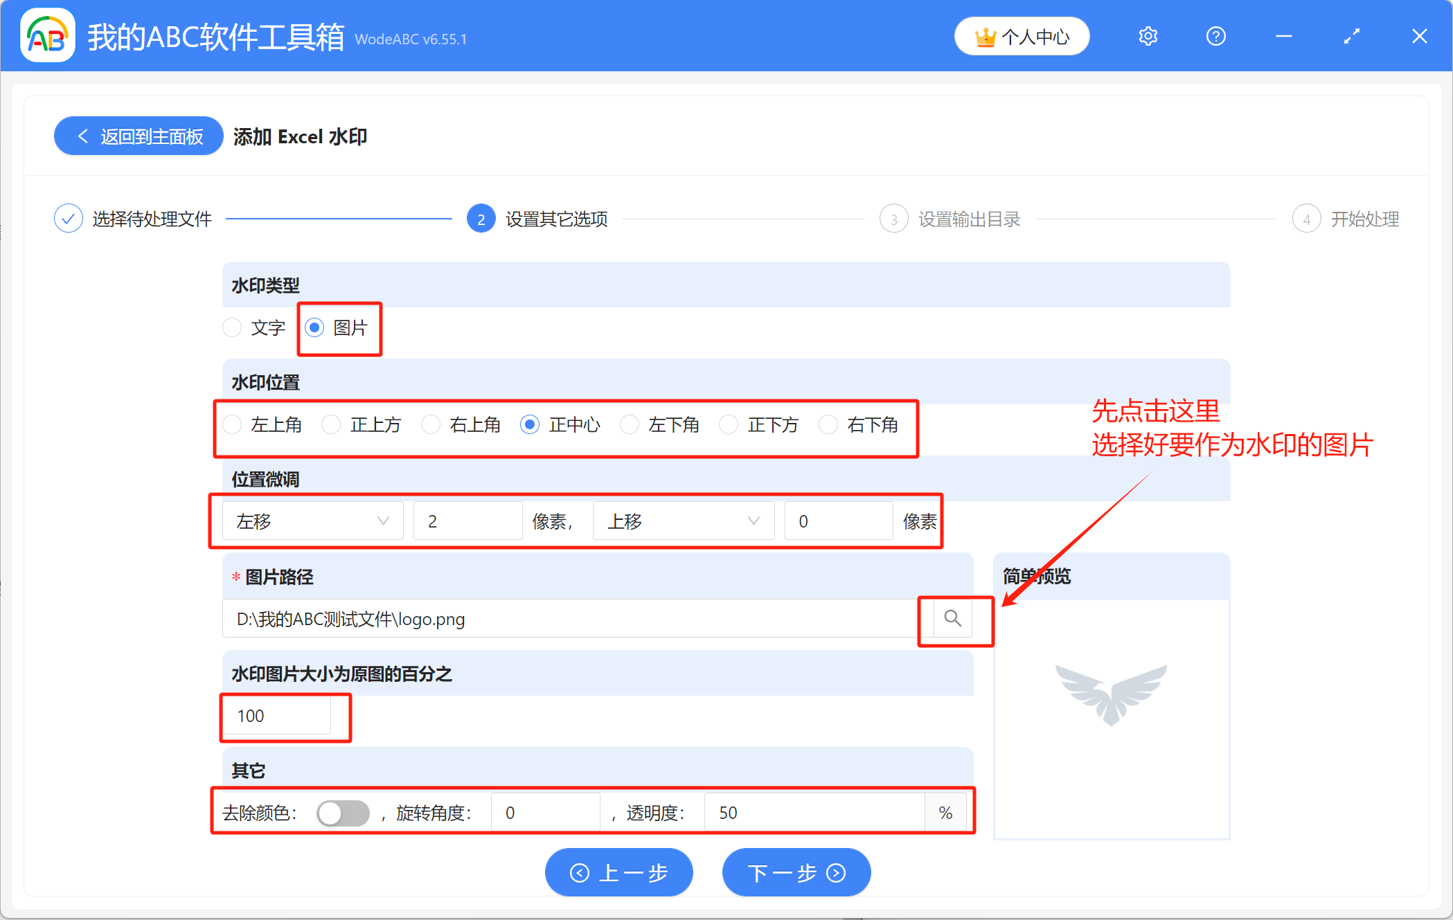1453x920 pixels.
Task: Click the magnifier icon to browse watermark image
Action: pos(954,619)
